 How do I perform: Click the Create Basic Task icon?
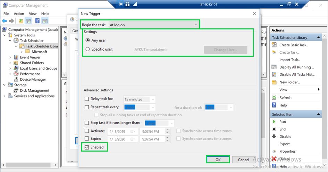tap(274, 45)
